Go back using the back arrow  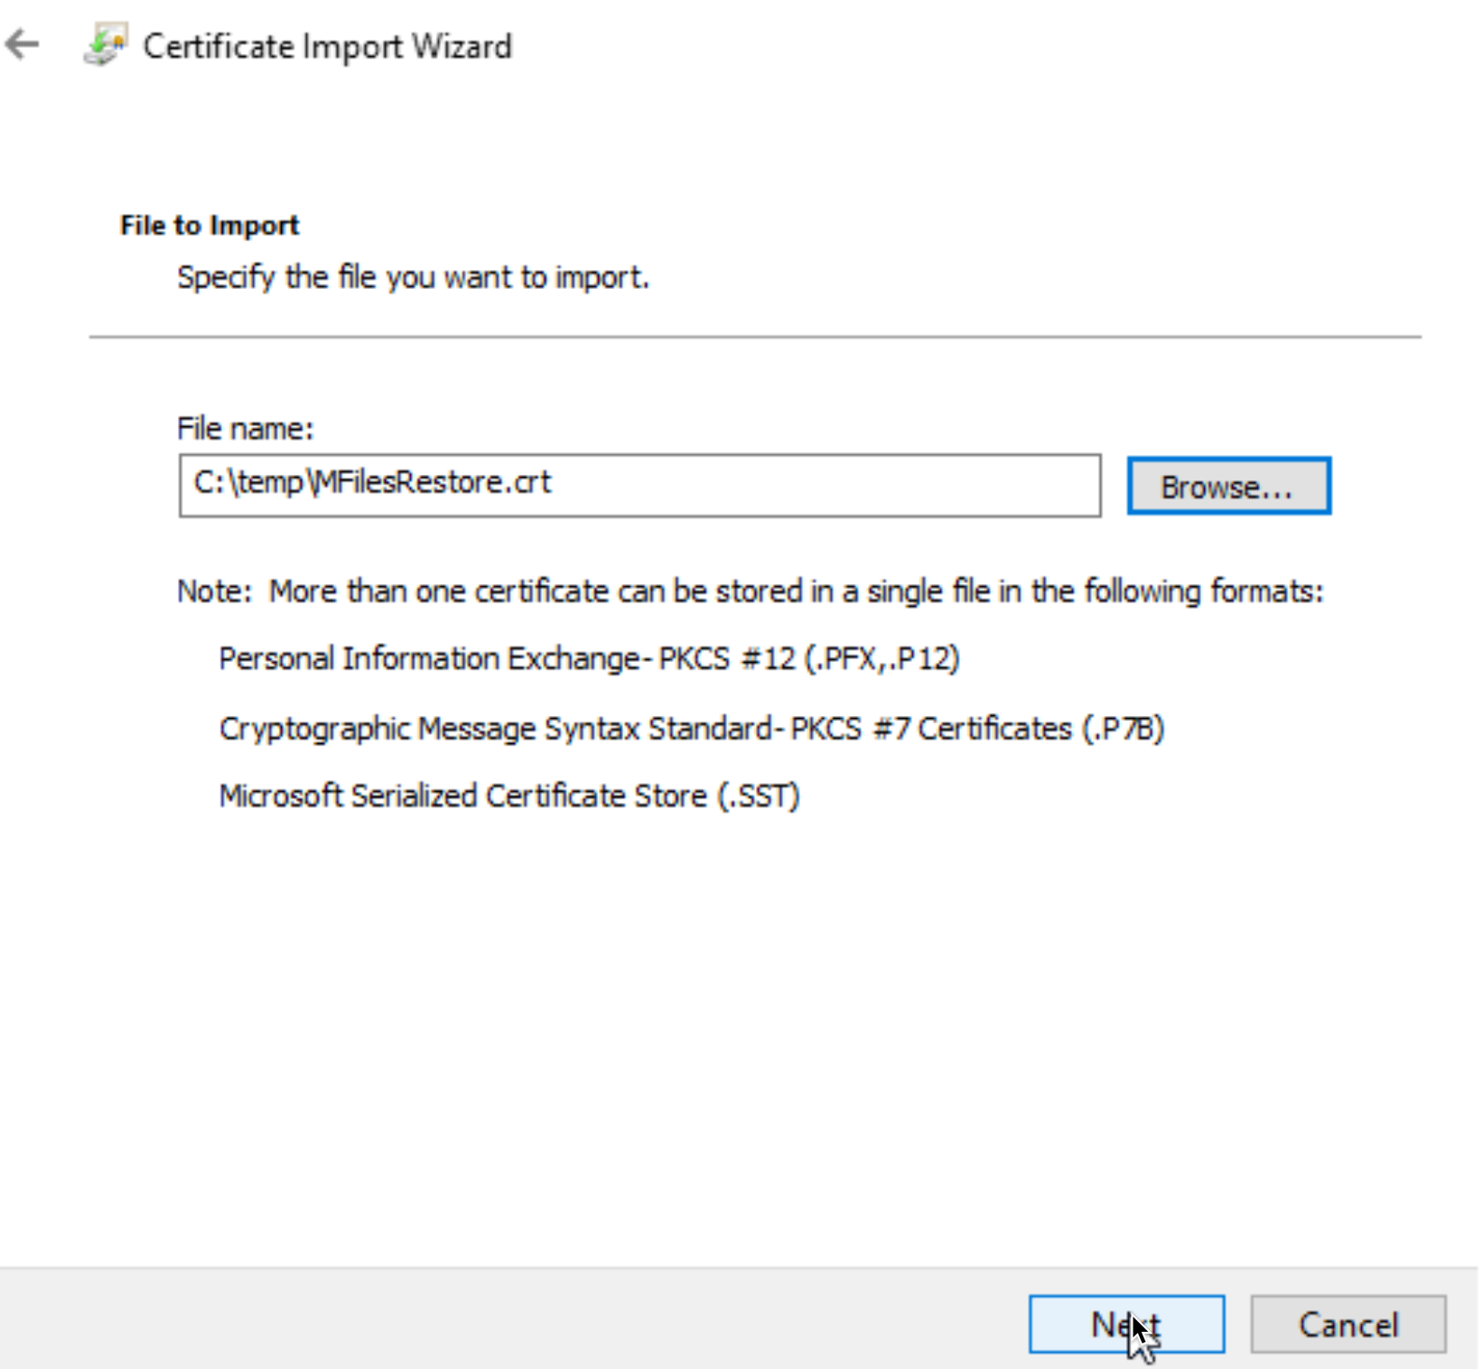click(x=23, y=44)
